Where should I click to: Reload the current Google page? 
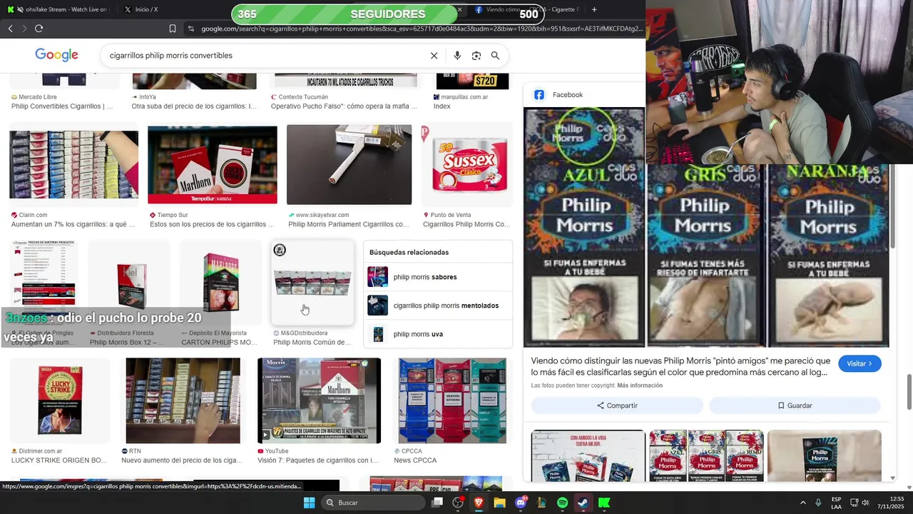39,29
